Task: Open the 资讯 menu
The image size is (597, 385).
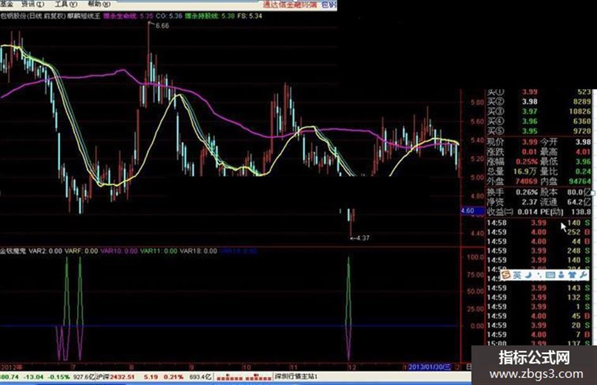Action: pos(32,4)
